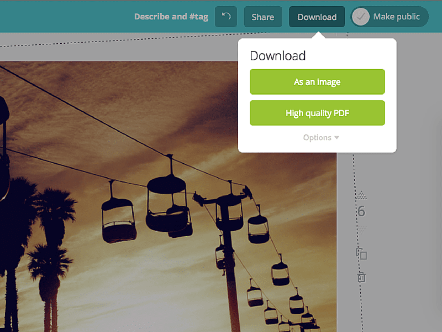Click the Share button
Screen dimensions: 442x332
coord(262,17)
